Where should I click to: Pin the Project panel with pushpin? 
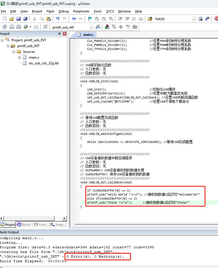tap(59, 34)
